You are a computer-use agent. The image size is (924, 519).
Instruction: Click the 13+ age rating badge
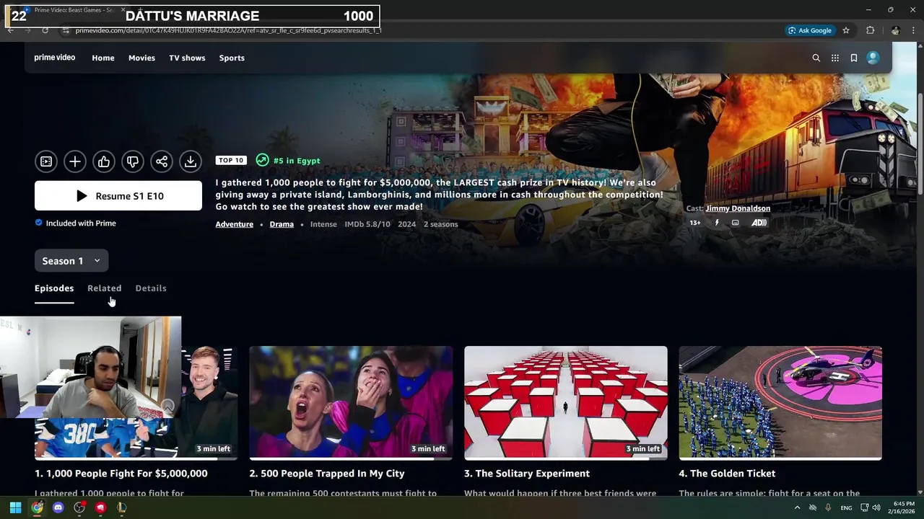pyautogui.click(x=695, y=223)
